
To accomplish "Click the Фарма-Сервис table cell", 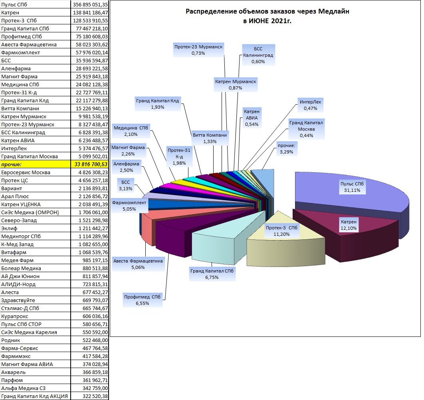I will pyautogui.click(x=36, y=348).
